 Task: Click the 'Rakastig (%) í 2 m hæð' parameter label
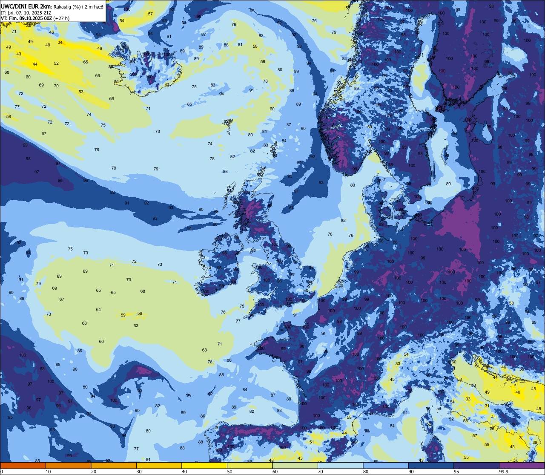click(77, 6)
